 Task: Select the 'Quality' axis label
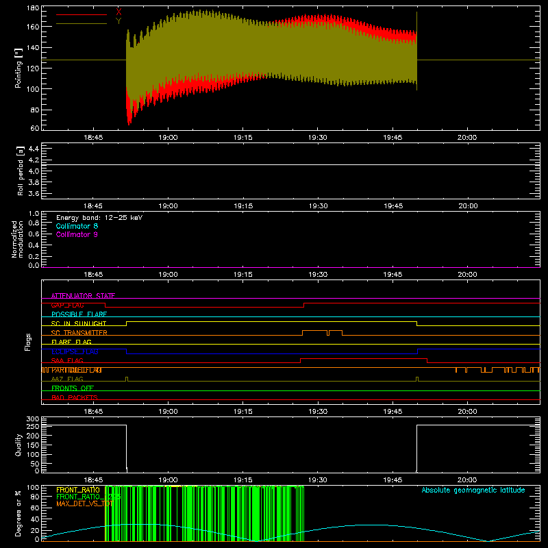[x=18, y=445]
